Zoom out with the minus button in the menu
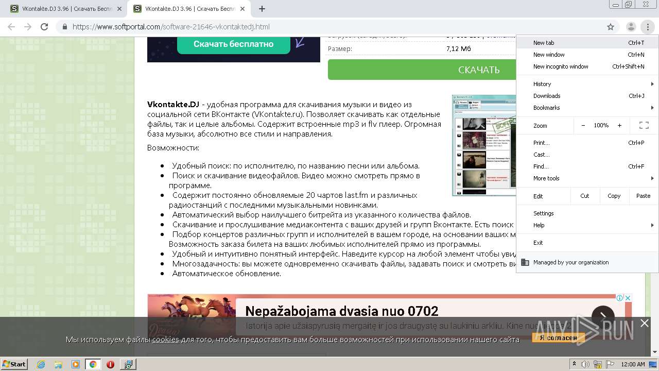 click(x=583, y=125)
